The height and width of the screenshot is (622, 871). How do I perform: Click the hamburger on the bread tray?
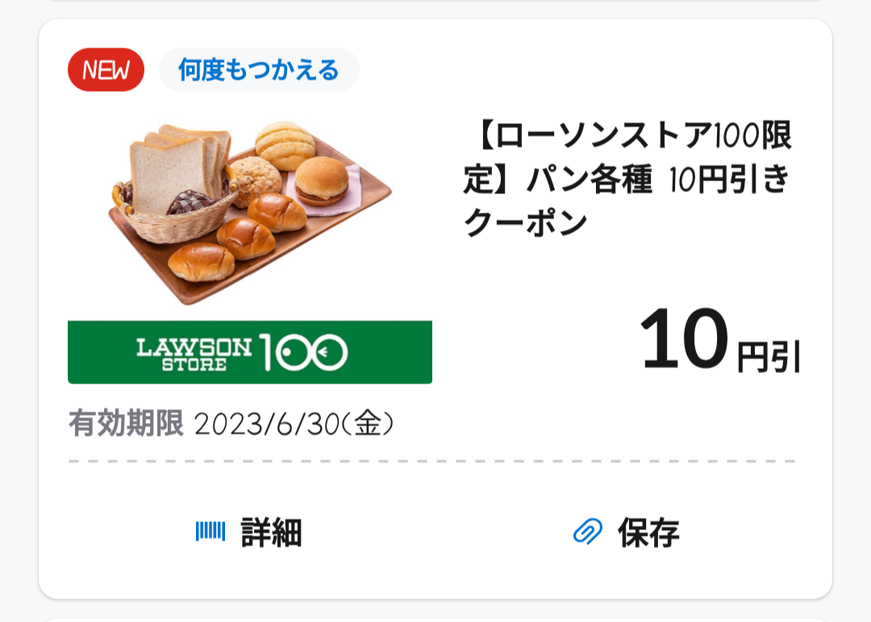321,180
